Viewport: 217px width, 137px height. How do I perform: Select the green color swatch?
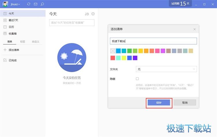pyautogui.click(x=129, y=51)
